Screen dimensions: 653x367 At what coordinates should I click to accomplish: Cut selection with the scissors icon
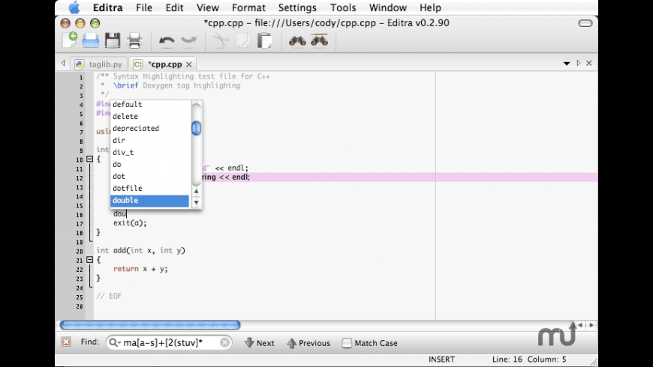click(x=221, y=40)
